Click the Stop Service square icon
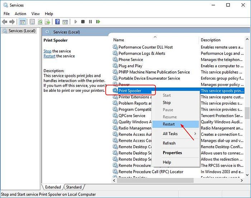Image resolution: width=251 pixels, height=198 pixels. (x=83, y=22)
